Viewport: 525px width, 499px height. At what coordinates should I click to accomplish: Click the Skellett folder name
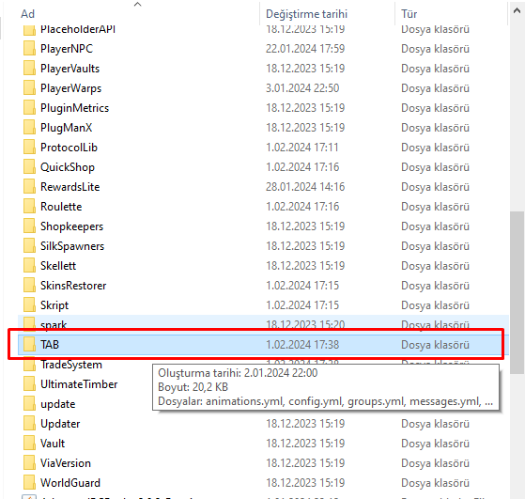tap(58, 266)
